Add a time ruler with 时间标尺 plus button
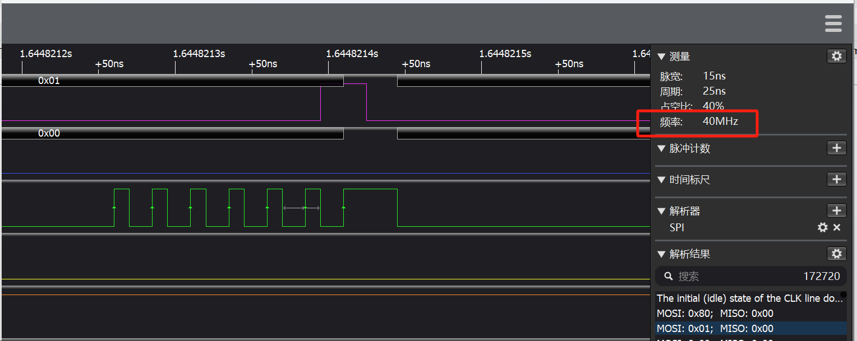857x341 pixels. 837,179
